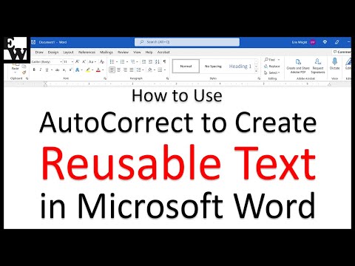Open the Clipboard pane launcher
This screenshot has width=355, height=266.
click(27, 78)
